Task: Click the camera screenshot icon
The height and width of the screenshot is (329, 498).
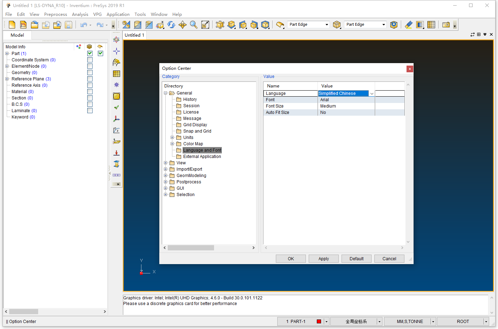Action: 446,25
